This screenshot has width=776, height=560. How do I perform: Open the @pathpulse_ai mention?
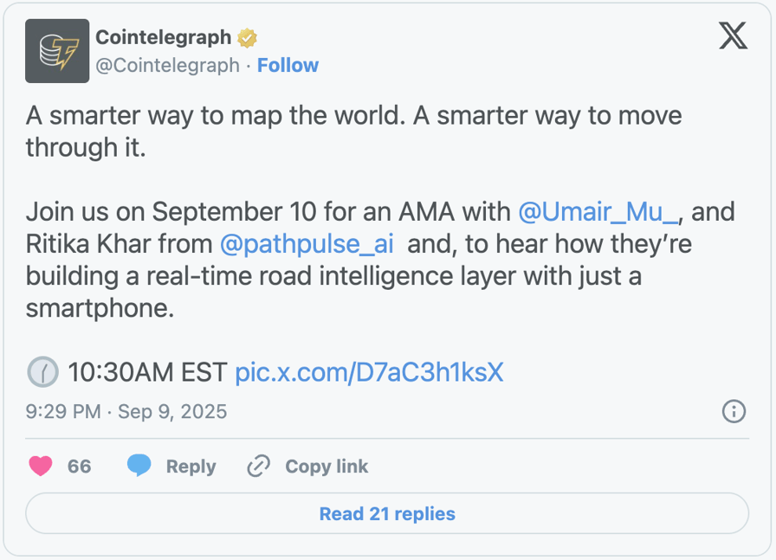tap(307, 244)
